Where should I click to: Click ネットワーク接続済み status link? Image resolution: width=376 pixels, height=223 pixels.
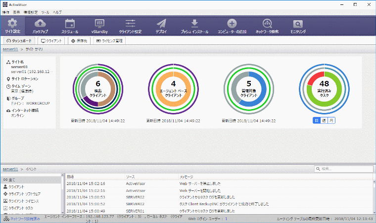[x=25, y=219]
